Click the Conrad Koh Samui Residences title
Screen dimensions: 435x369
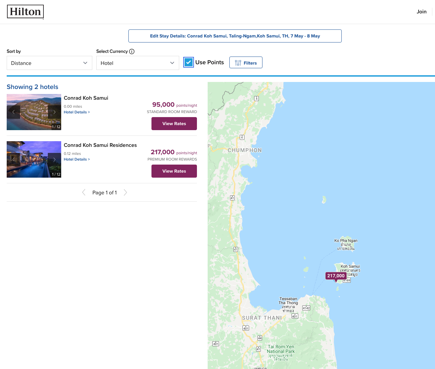(x=100, y=145)
